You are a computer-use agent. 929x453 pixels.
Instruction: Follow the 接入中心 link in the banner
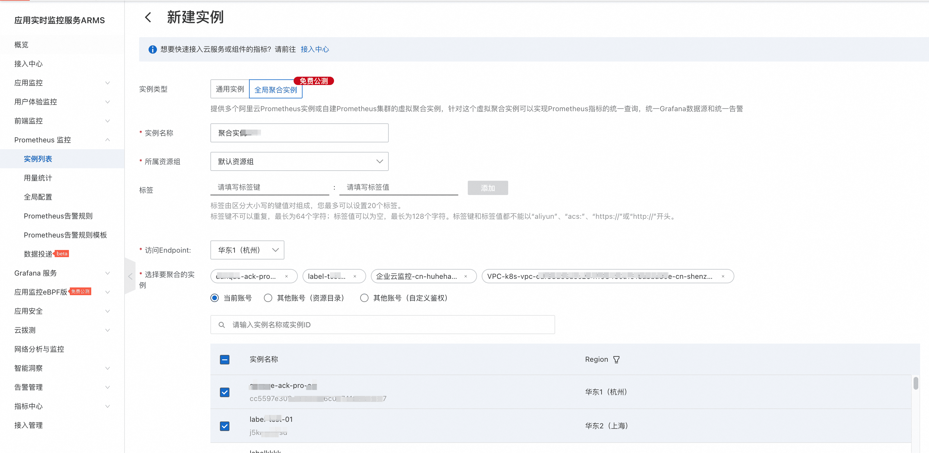[314, 49]
